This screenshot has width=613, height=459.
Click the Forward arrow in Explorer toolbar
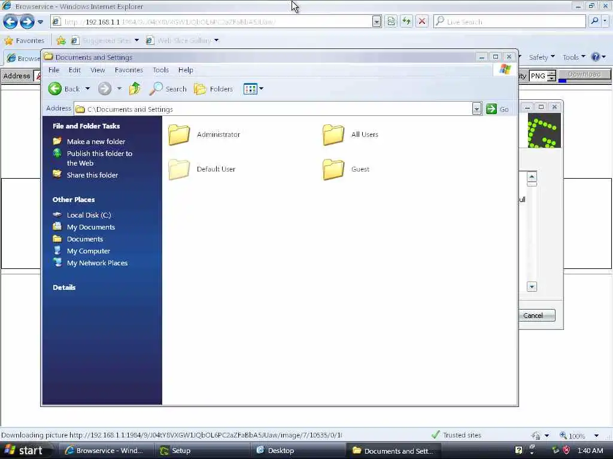(104, 88)
